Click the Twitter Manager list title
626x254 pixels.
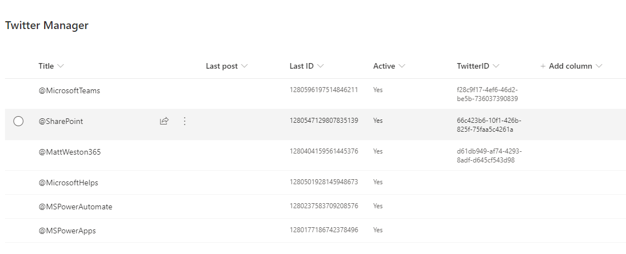click(47, 25)
